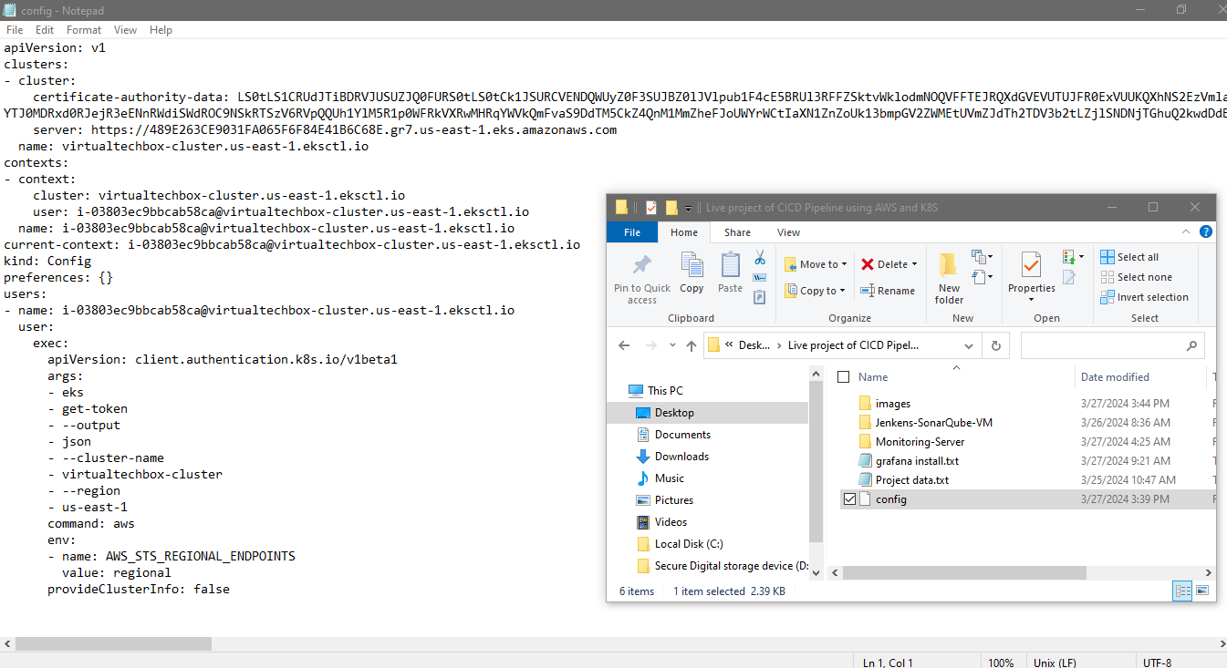
Task: Switch to large icons view in status bar
Action: coord(1203,591)
